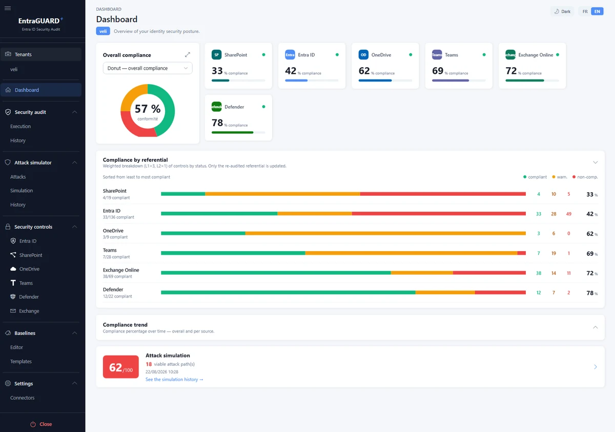Click the Teams card icon
Viewport: 615px width, 432px height.
pyautogui.click(x=437, y=55)
